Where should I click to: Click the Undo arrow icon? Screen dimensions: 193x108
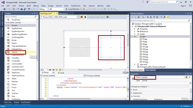tap(29, 9)
